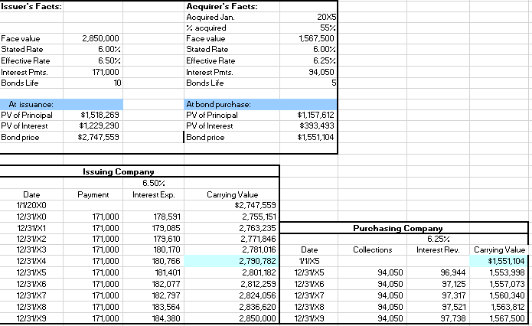Select the Issuer's Facts heading cell
This screenshot has width=532, height=326.
pos(31,6)
